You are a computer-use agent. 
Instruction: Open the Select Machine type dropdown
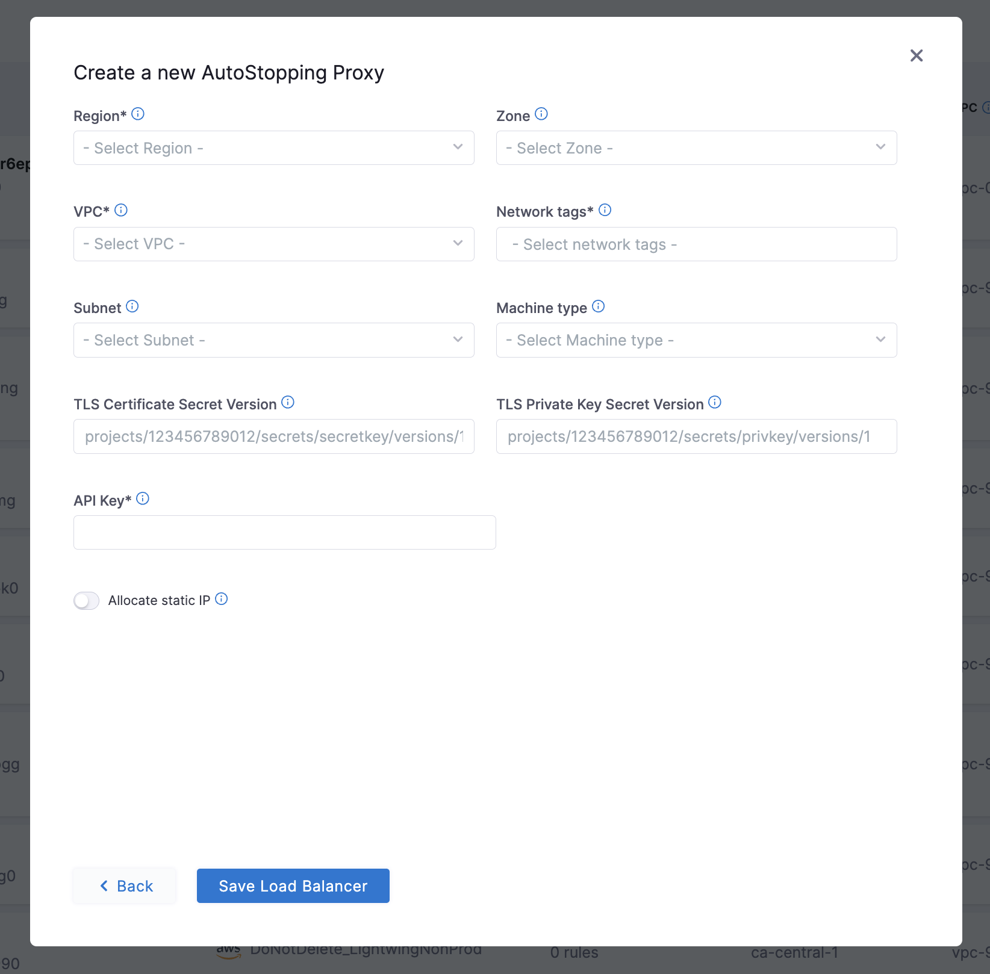(x=697, y=340)
